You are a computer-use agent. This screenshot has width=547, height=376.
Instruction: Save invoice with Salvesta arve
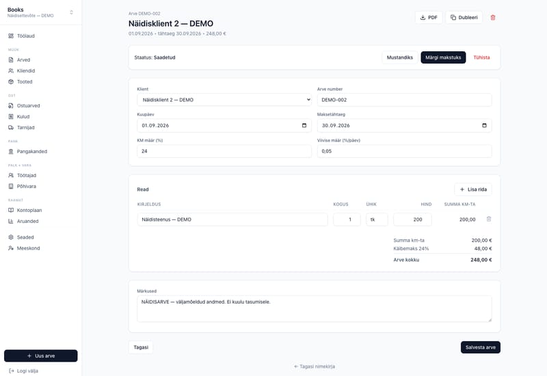(481, 347)
